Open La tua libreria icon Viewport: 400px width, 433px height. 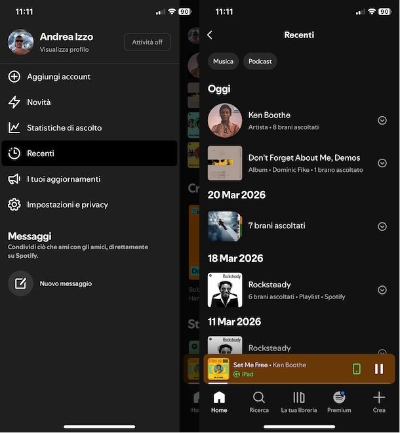299,398
